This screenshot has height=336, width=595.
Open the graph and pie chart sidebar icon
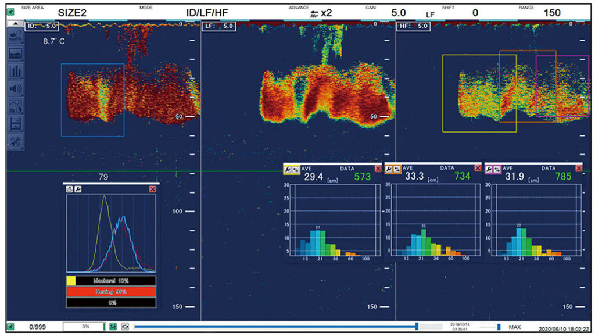(16, 106)
